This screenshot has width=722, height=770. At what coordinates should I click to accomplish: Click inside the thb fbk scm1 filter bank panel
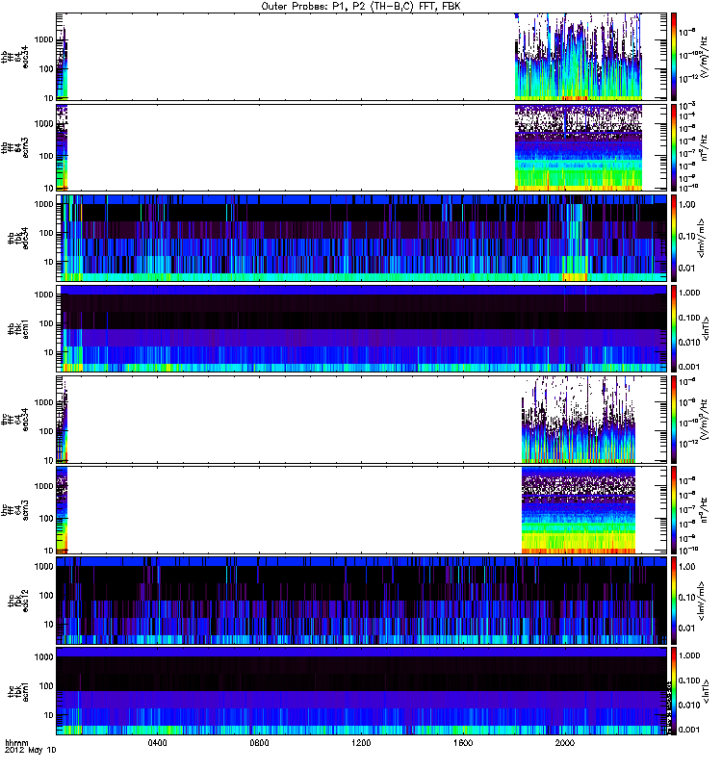(x=362, y=328)
